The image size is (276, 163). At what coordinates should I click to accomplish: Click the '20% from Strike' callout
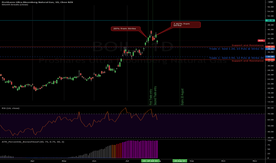[126, 28]
